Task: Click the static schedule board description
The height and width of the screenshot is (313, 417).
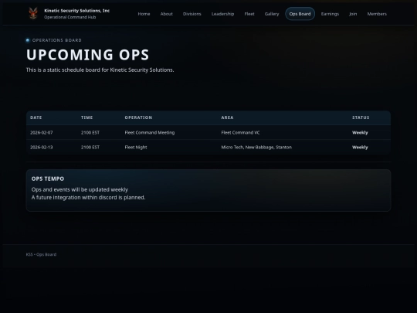Action: [100, 70]
